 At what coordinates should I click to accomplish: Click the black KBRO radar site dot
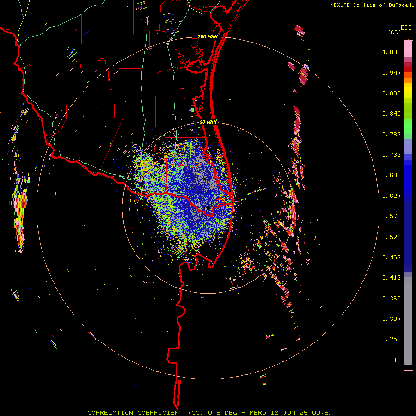point(208,208)
